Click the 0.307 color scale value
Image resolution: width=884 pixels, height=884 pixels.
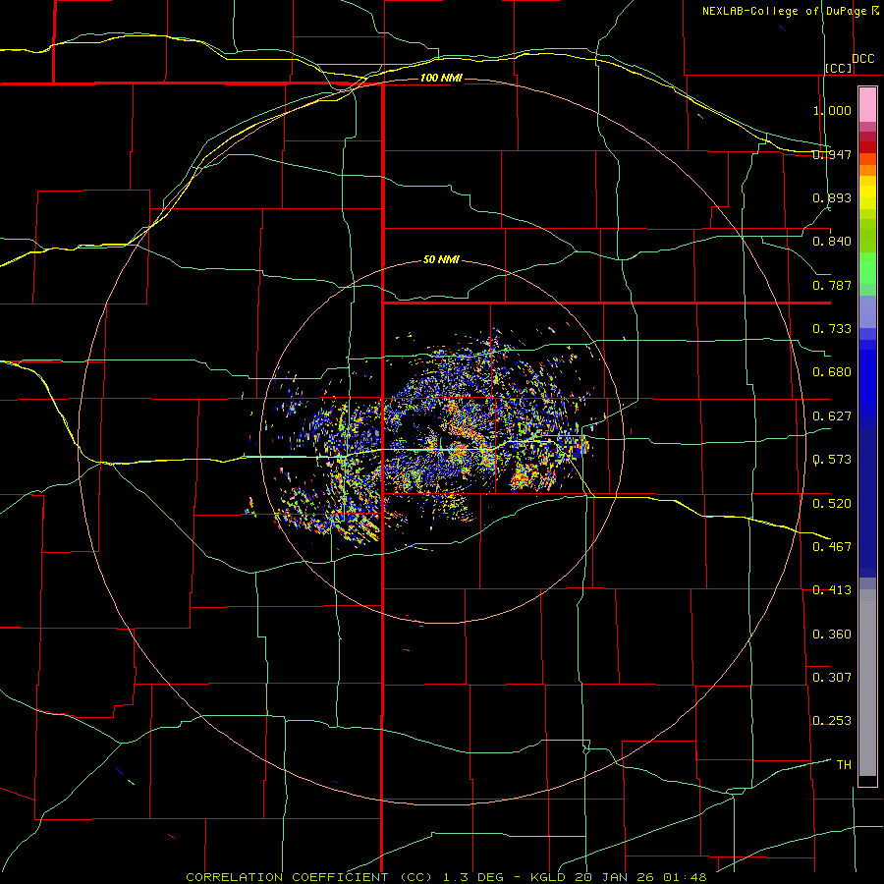(x=832, y=678)
